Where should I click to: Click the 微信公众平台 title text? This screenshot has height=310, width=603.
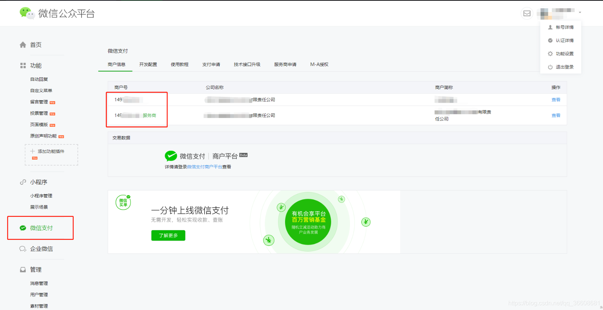[x=66, y=14]
